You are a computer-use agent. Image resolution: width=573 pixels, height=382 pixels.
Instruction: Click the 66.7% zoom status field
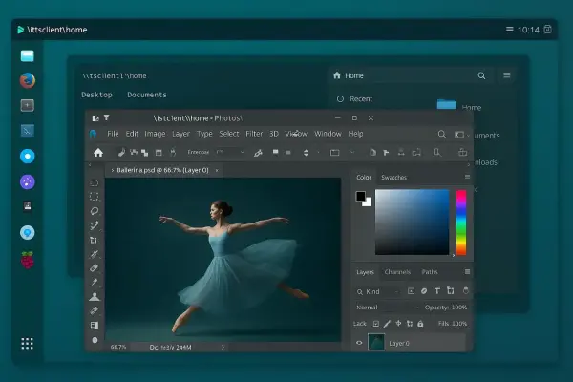tap(118, 347)
